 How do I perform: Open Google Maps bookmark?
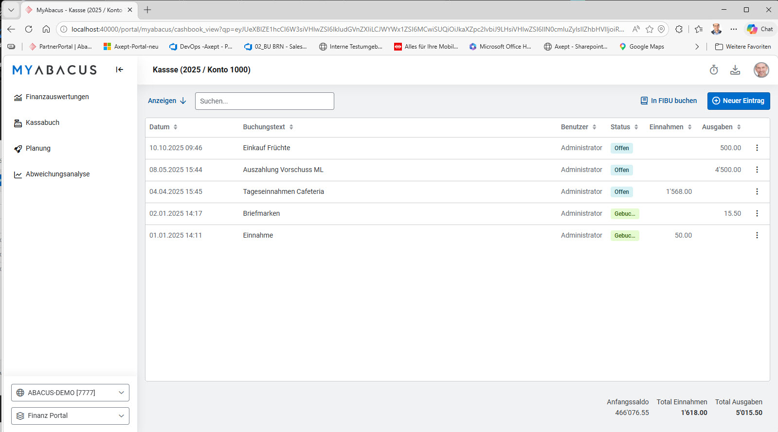(641, 47)
